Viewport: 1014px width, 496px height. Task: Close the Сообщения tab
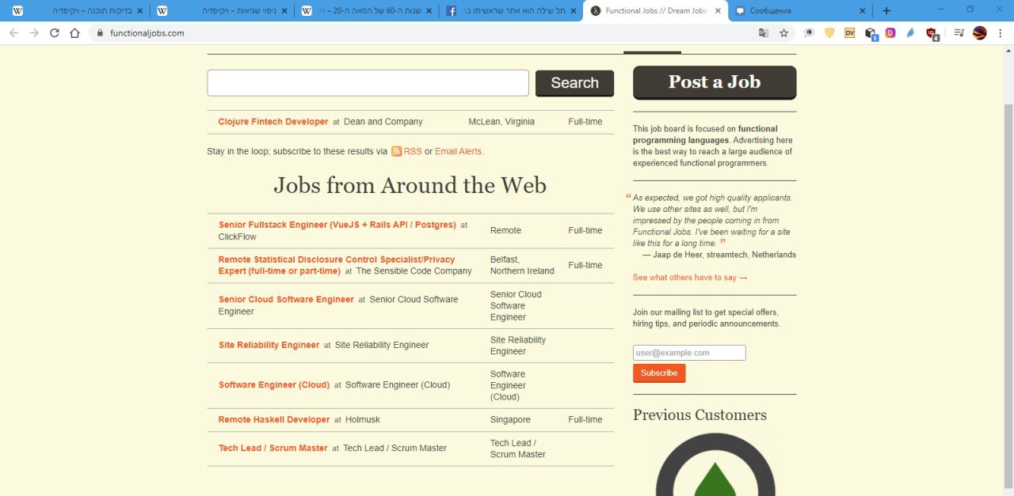tap(863, 11)
